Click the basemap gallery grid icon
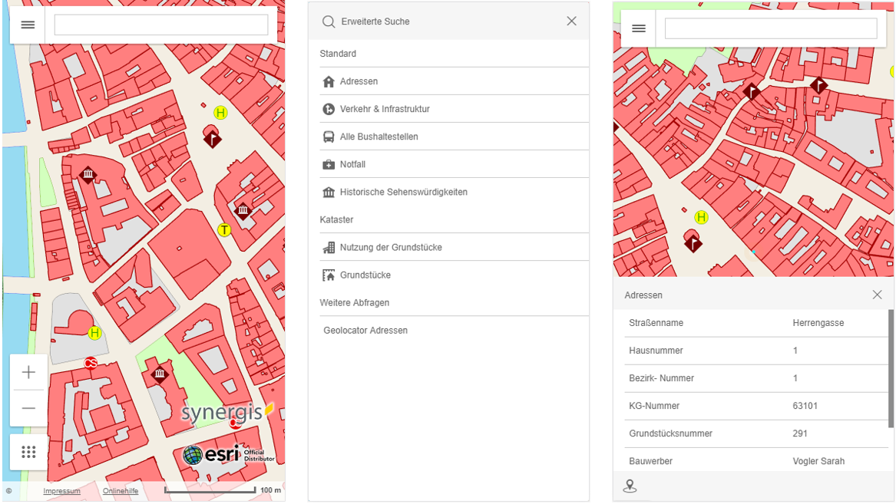The width and height of the screenshot is (896, 504). (x=28, y=452)
